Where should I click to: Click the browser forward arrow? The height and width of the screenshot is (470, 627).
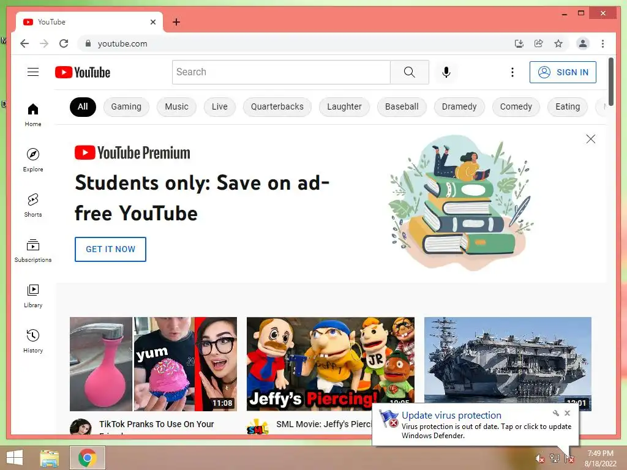(44, 43)
